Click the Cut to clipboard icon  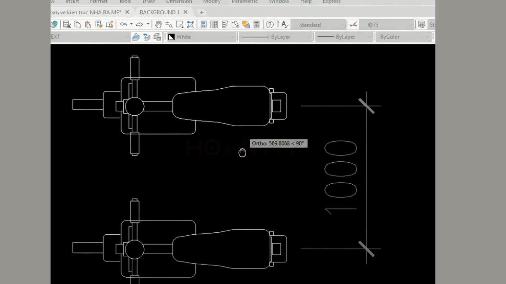tap(67, 24)
